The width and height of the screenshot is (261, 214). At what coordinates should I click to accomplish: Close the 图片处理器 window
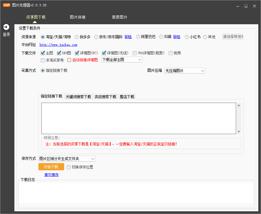(254, 6)
